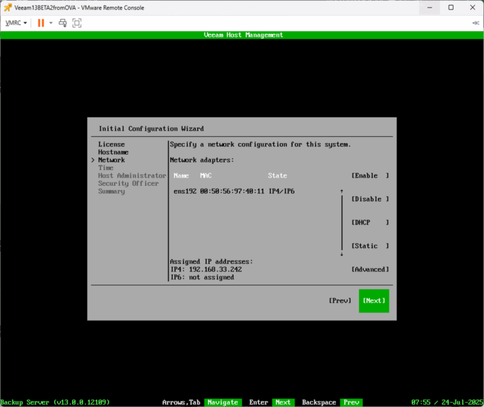The image size is (484, 407).
Task: Pause the virtual machine with orange icon
Action: (41, 23)
